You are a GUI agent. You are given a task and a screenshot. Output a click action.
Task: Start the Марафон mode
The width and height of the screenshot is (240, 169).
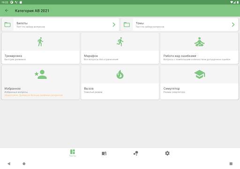click(x=120, y=48)
